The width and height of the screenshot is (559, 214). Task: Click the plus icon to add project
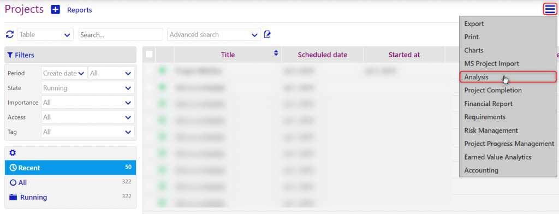click(x=55, y=10)
